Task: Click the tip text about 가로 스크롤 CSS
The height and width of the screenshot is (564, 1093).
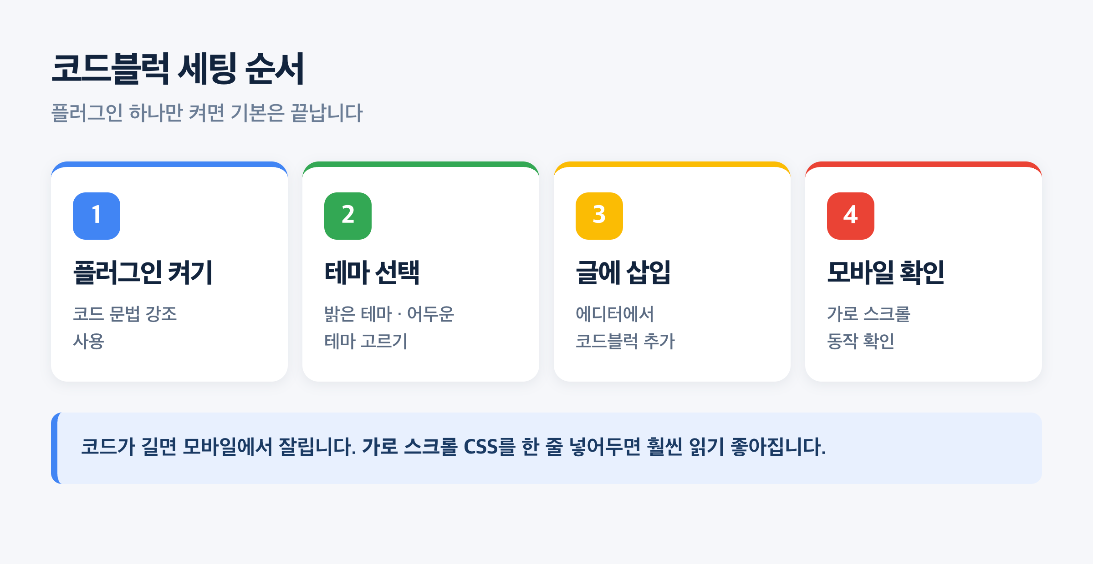Action: [453, 447]
